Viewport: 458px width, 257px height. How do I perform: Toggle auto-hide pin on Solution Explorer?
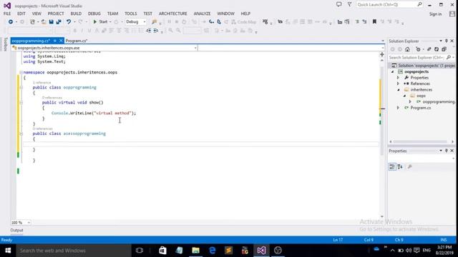point(447,41)
